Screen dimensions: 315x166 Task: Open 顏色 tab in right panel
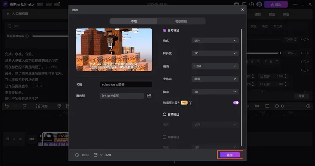coord(286,14)
